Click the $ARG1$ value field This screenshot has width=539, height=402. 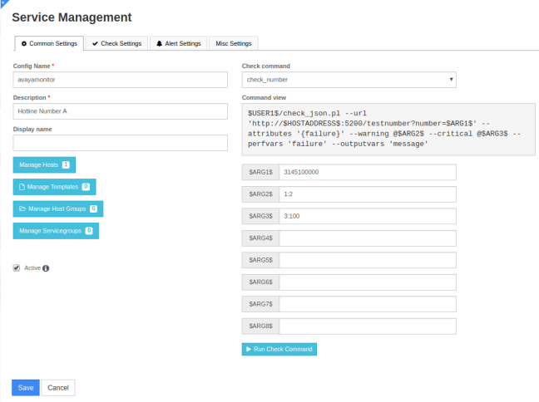pos(368,172)
